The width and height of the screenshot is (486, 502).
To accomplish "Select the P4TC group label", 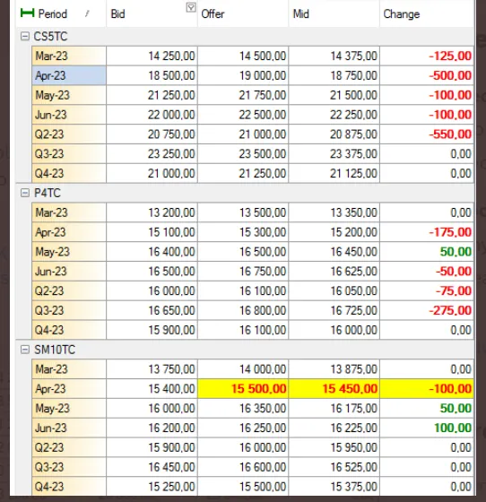I will 48,193.
